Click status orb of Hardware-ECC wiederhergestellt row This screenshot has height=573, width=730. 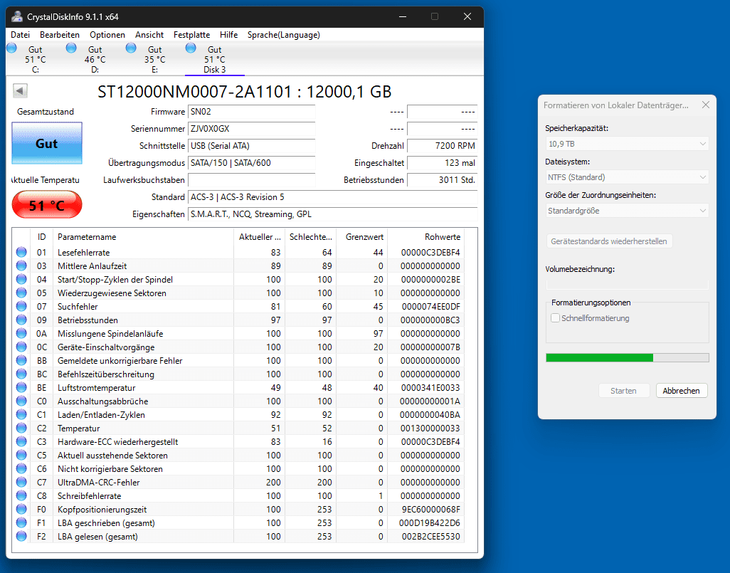tap(21, 441)
